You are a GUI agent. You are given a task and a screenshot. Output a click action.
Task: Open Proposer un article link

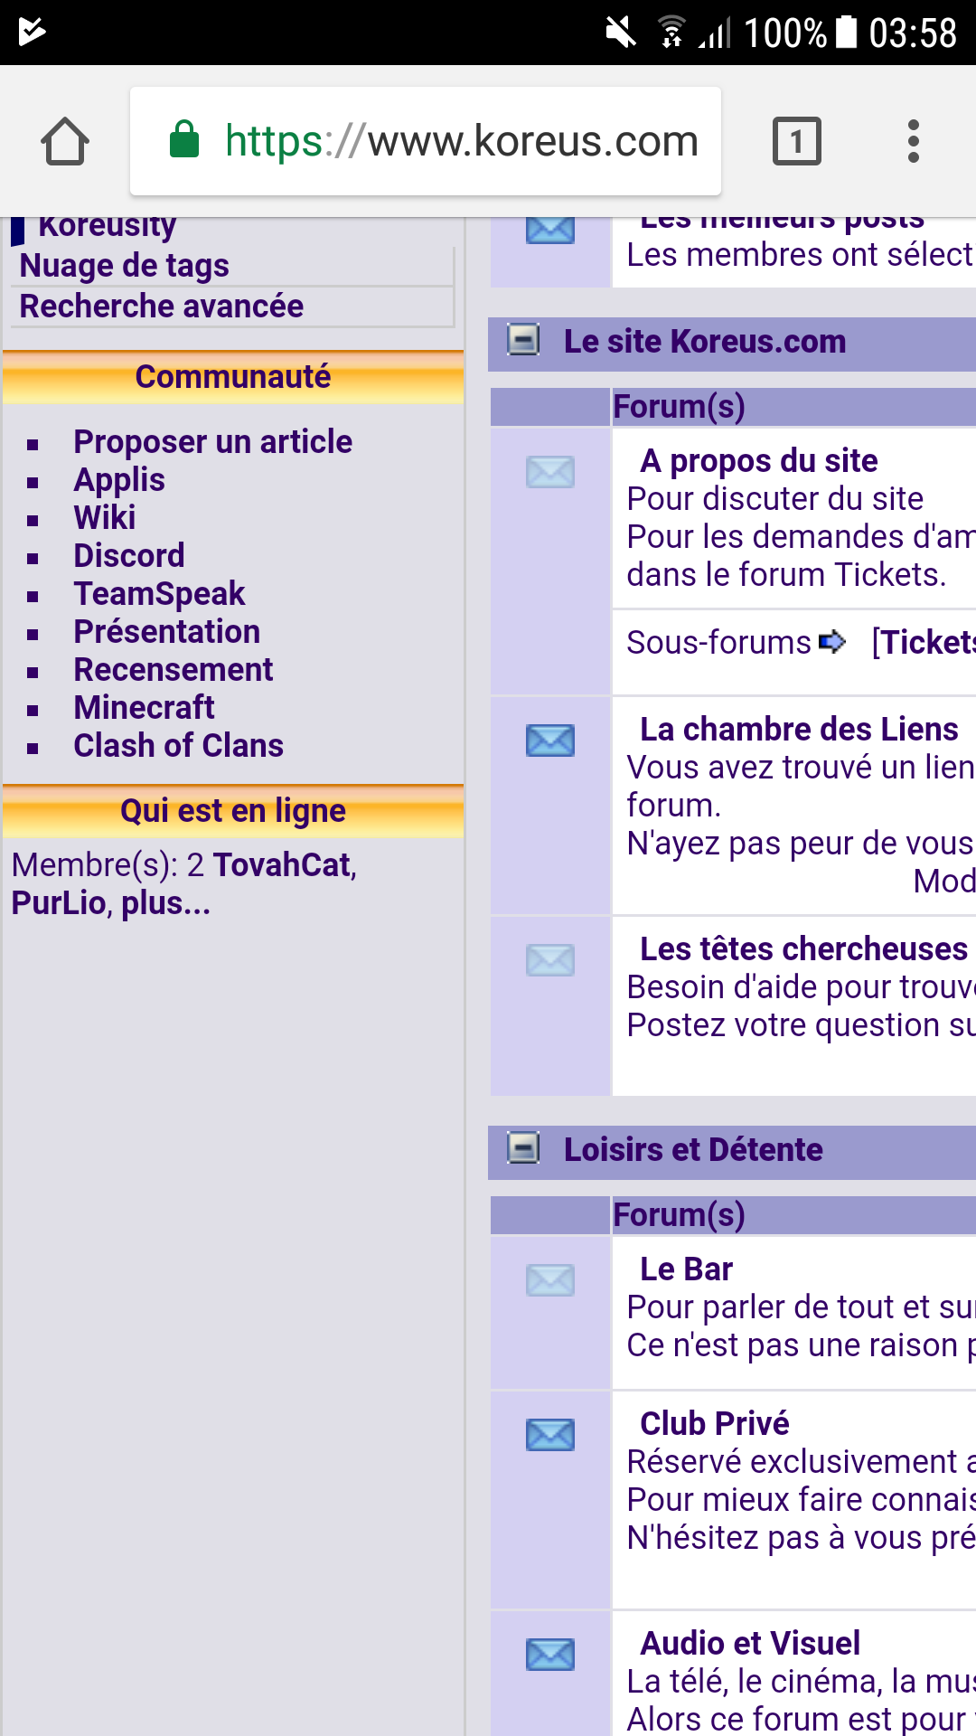pyautogui.click(x=212, y=442)
